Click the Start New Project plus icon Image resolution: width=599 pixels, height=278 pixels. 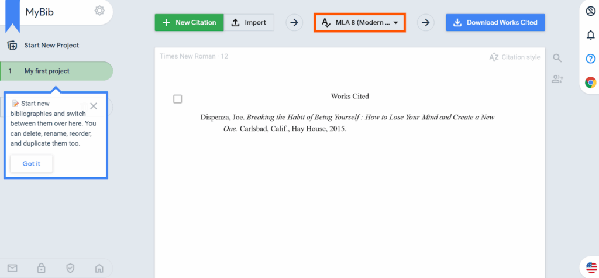pos(12,46)
